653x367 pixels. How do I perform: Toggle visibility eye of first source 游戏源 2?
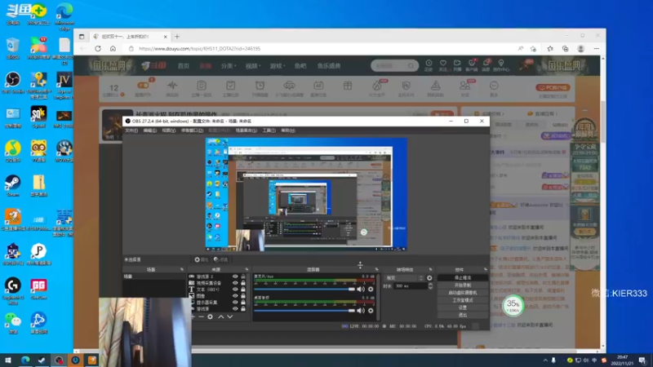(x=235, y=276)
